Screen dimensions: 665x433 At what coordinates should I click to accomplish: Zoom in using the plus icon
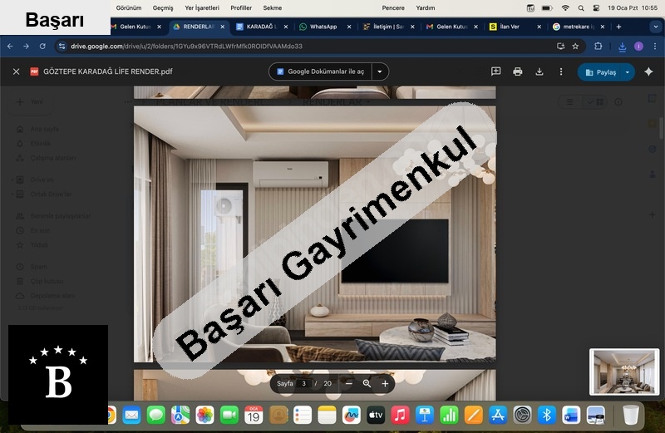pos(385,384)
